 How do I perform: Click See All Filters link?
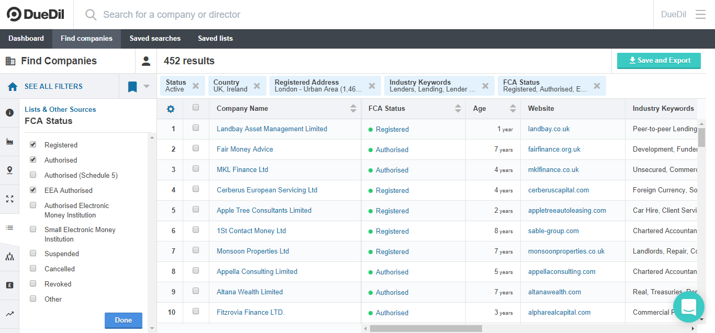(53, 87)
